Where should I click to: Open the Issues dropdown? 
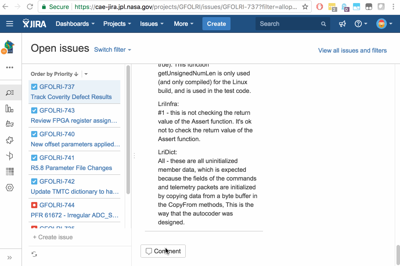click(x=152, y=24)
